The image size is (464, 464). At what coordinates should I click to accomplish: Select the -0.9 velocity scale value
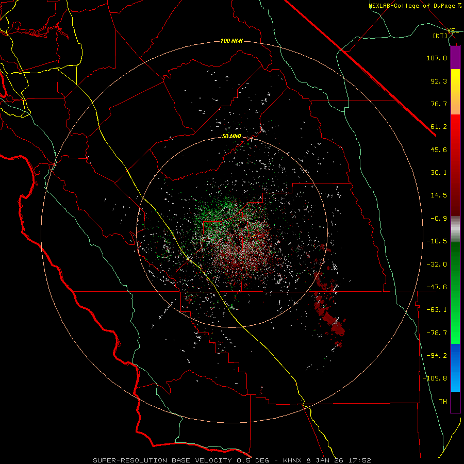[x=439, y=219]
